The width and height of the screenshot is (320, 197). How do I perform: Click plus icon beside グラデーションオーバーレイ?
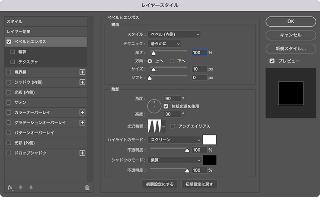point(83,123)
